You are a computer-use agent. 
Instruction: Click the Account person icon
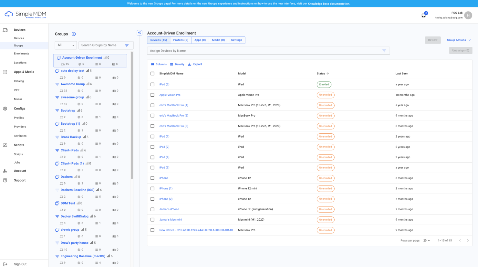5,171
